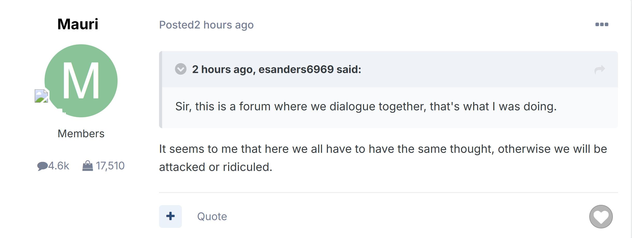Open the post options three-dot menu
The width and height of the screenshot is (632, 238).
601,25
